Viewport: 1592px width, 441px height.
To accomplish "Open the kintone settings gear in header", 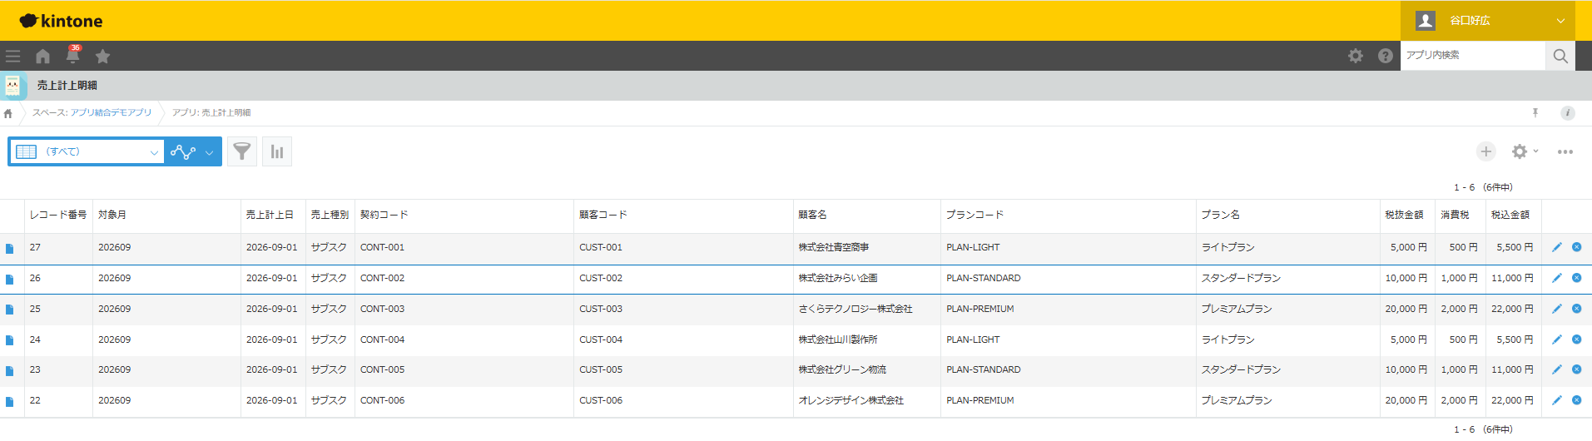I will (1356, 56).
